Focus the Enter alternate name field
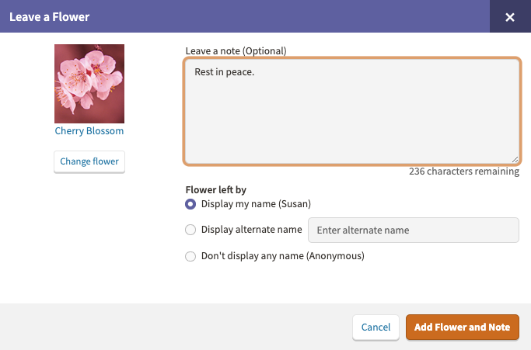The image size is (531, 350). click(413, 230)
